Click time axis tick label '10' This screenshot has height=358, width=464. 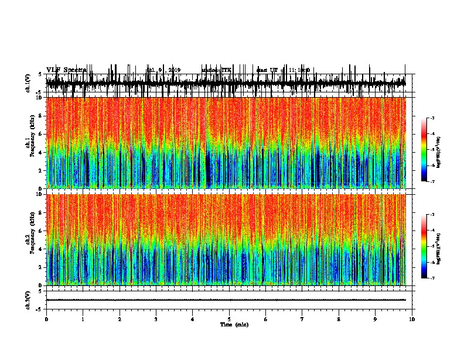pos(412,319)
